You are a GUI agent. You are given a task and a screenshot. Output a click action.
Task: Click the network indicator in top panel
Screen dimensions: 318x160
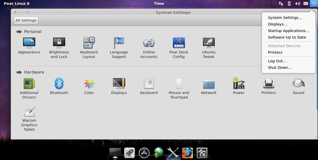pos(281,3)
